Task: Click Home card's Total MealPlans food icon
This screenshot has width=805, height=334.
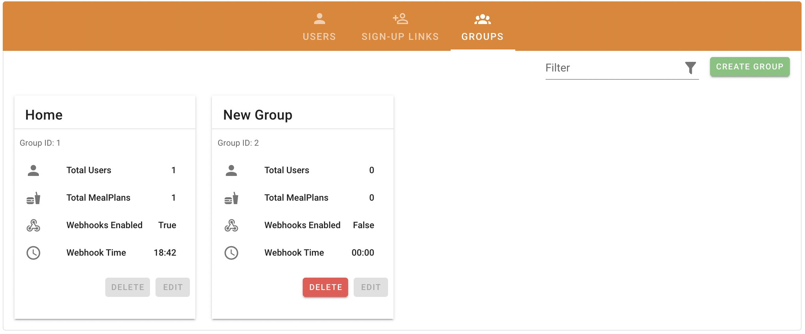Action: pyautogui.click(x=33, y=198)
